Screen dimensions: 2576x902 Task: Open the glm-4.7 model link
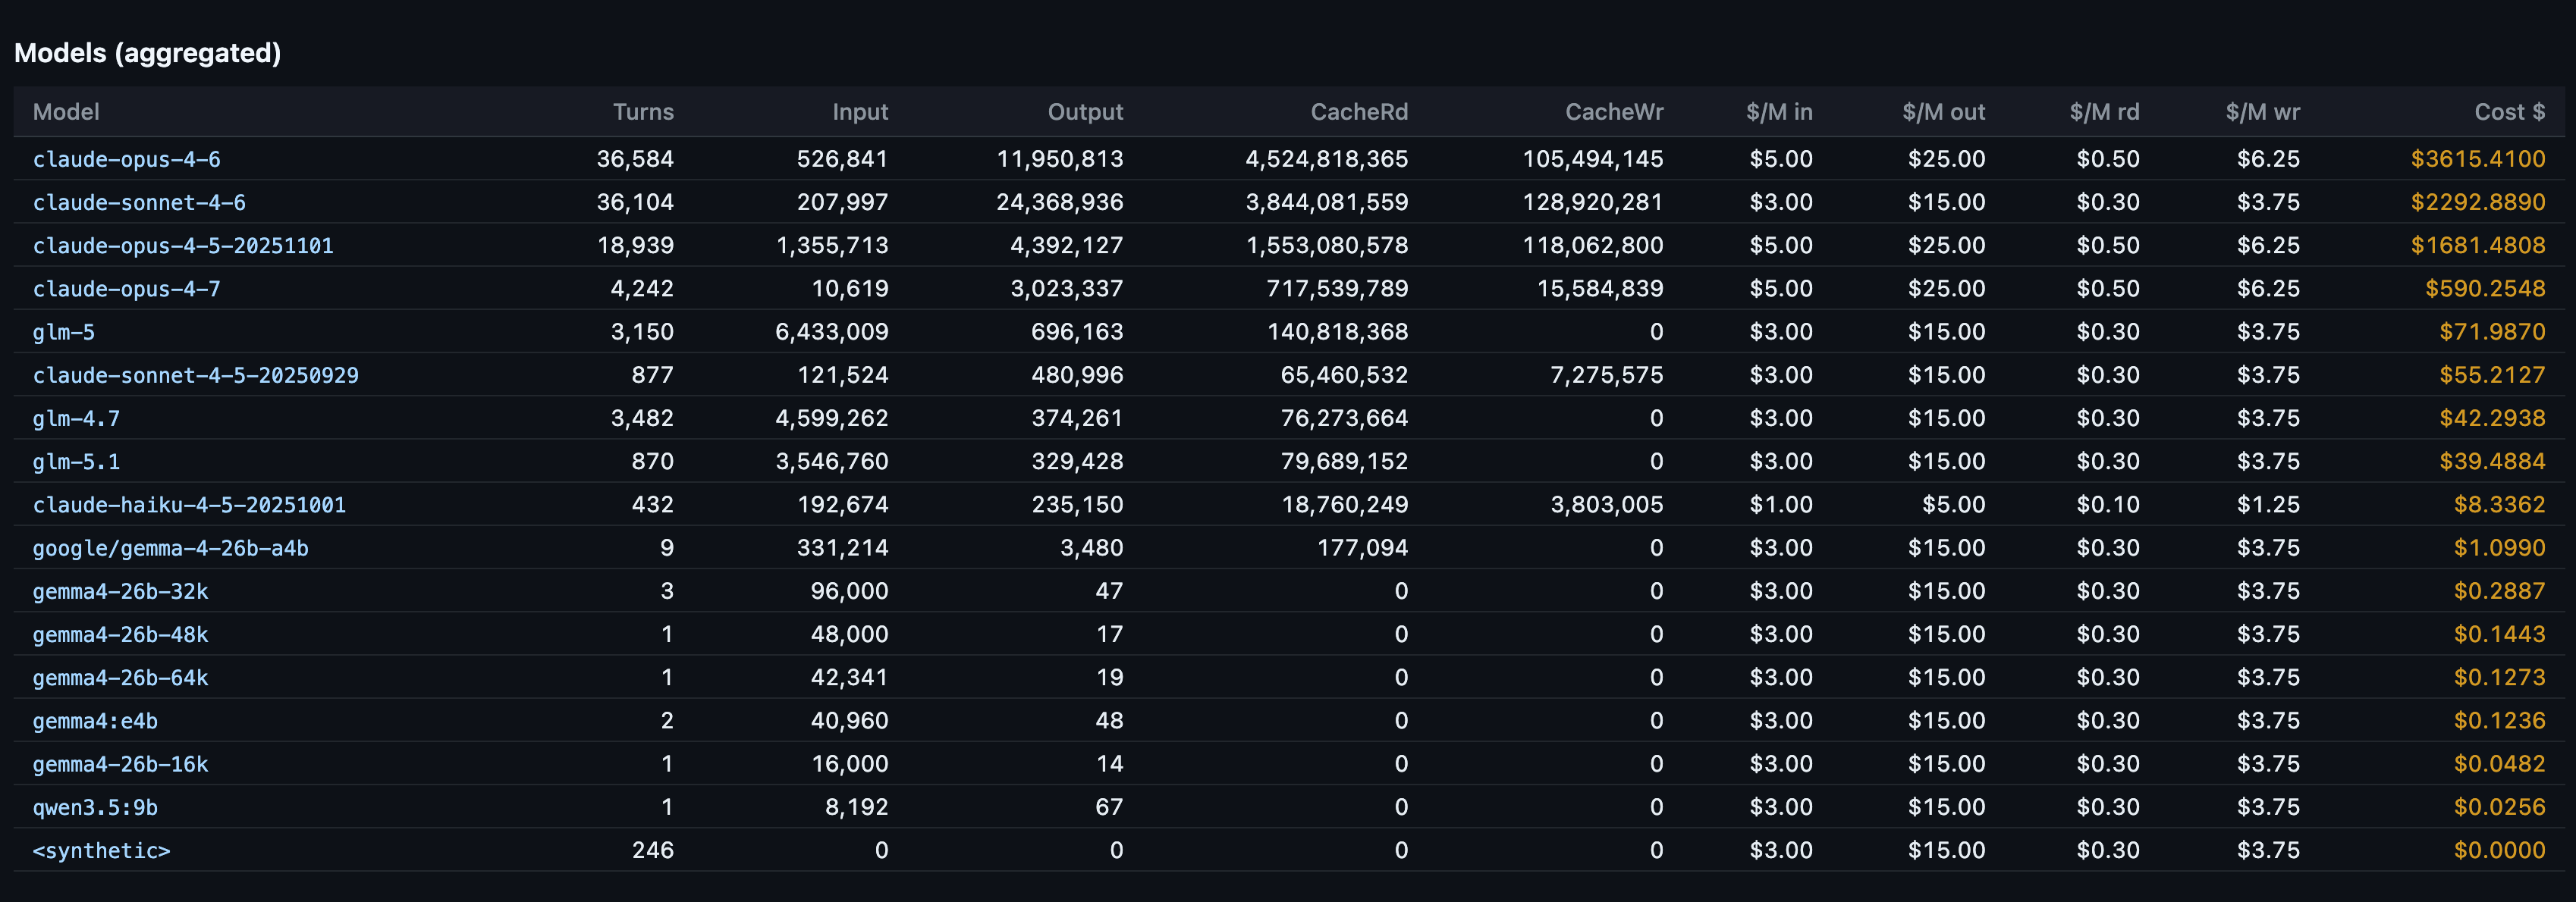pyautogui.click(x=76, y=418)
